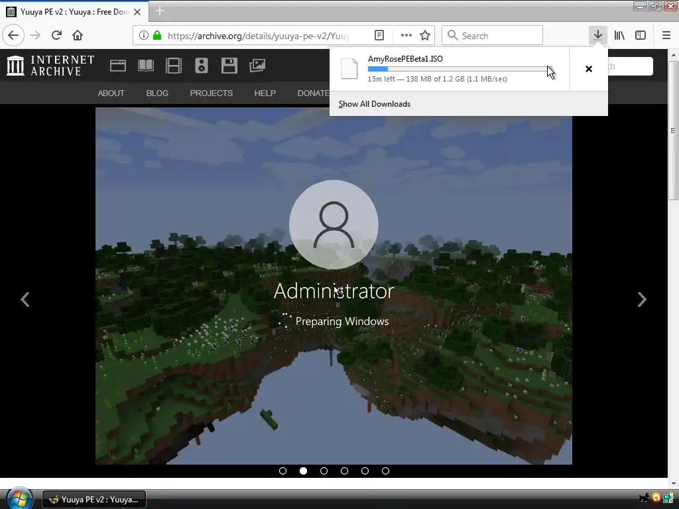This screenshot has width=679, height=509.
Task: Click the page vertical scrollbar thumb
Action: coord(674,130)
